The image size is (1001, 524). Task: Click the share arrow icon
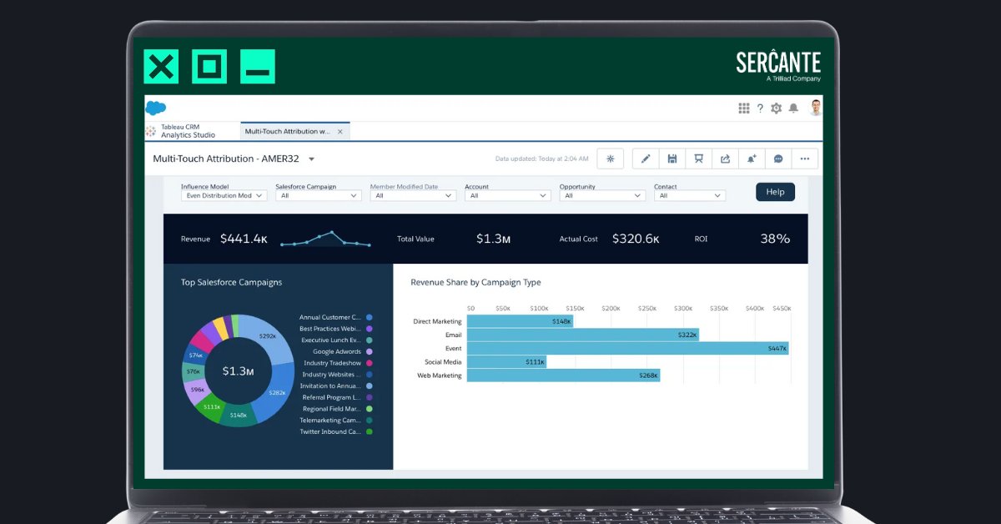tap(725, 159)
